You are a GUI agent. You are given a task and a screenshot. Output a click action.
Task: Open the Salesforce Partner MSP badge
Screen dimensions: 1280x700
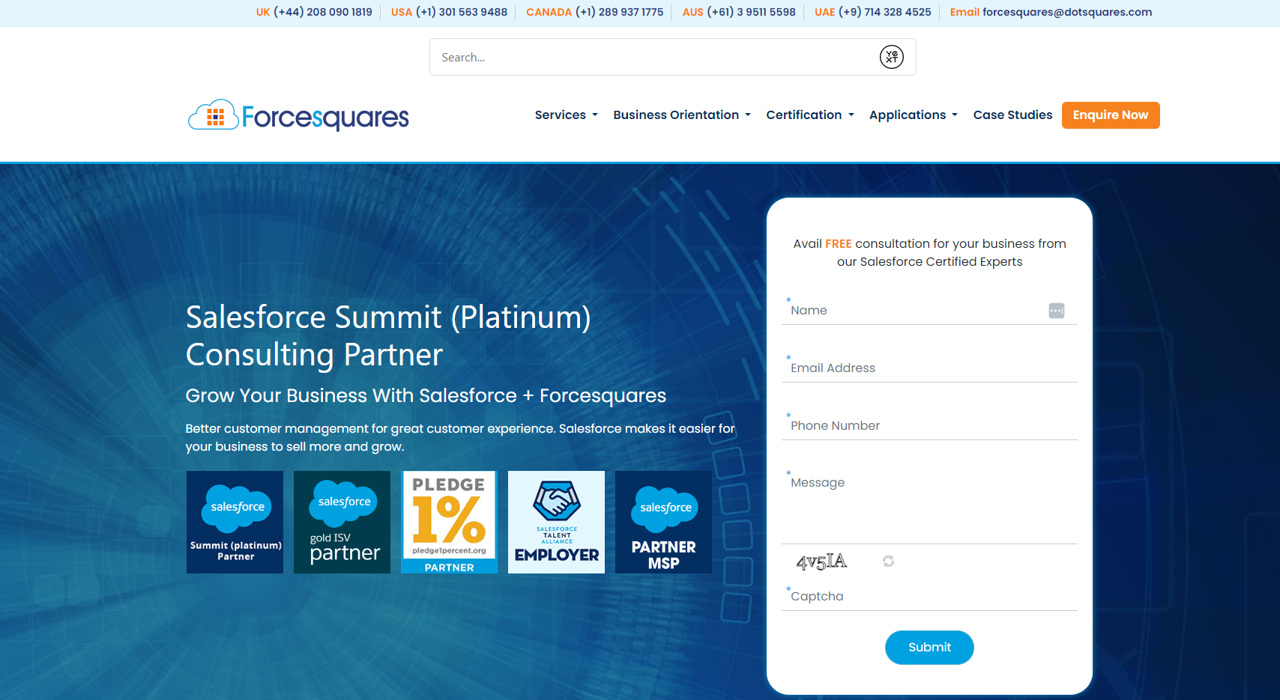[x=663, y=522]
